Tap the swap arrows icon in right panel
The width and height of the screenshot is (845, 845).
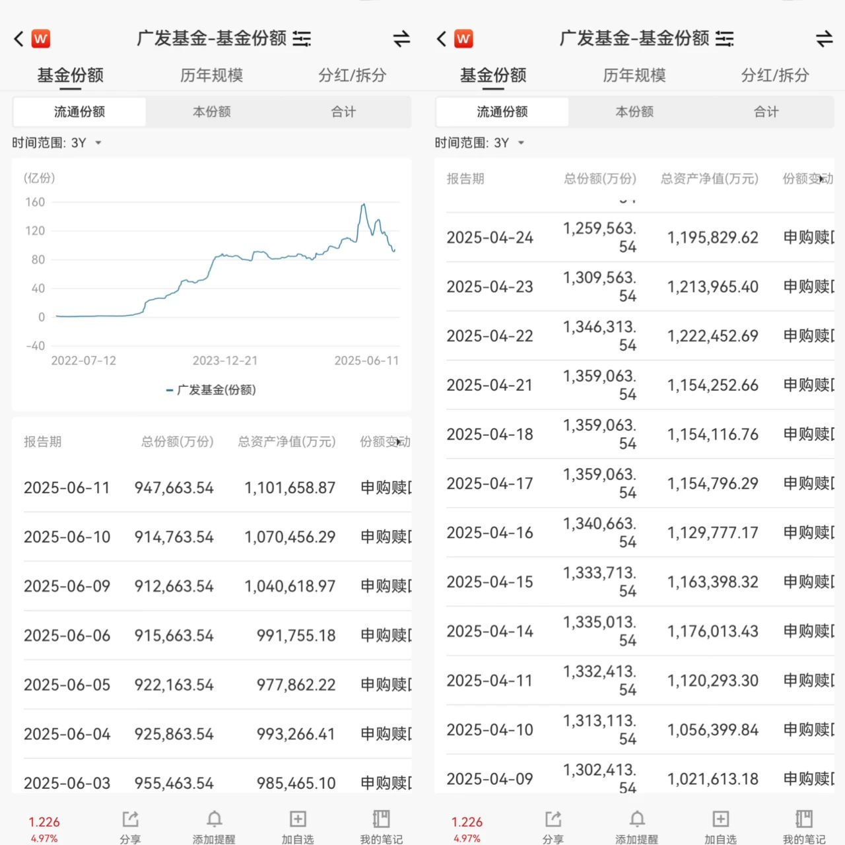tap(824, 39)
